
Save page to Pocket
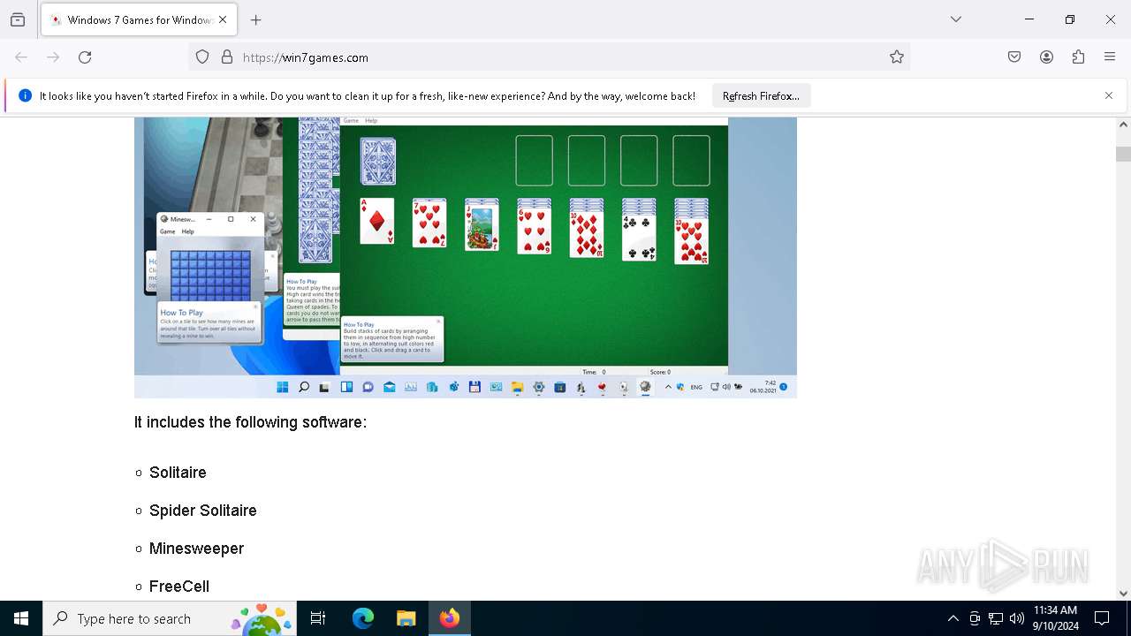pos(1014,57)
